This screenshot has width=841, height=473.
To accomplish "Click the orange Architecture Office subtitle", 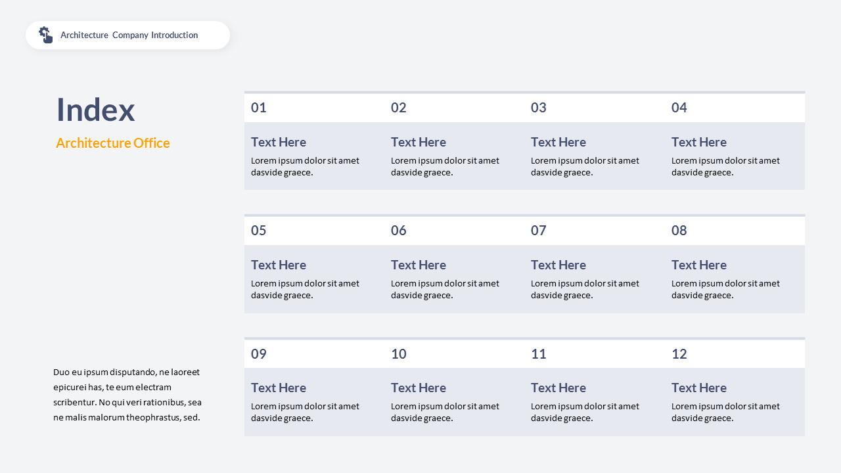I will [x=113, y=143].
